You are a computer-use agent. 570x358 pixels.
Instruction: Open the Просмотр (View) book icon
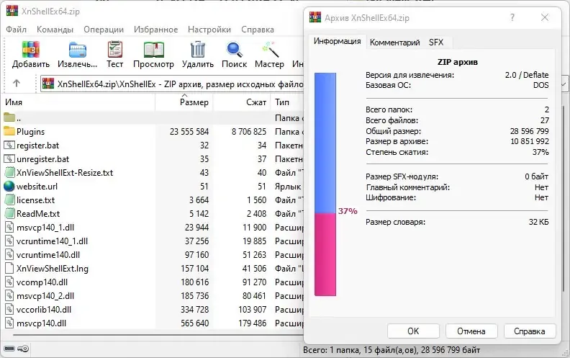click(154, 50)
